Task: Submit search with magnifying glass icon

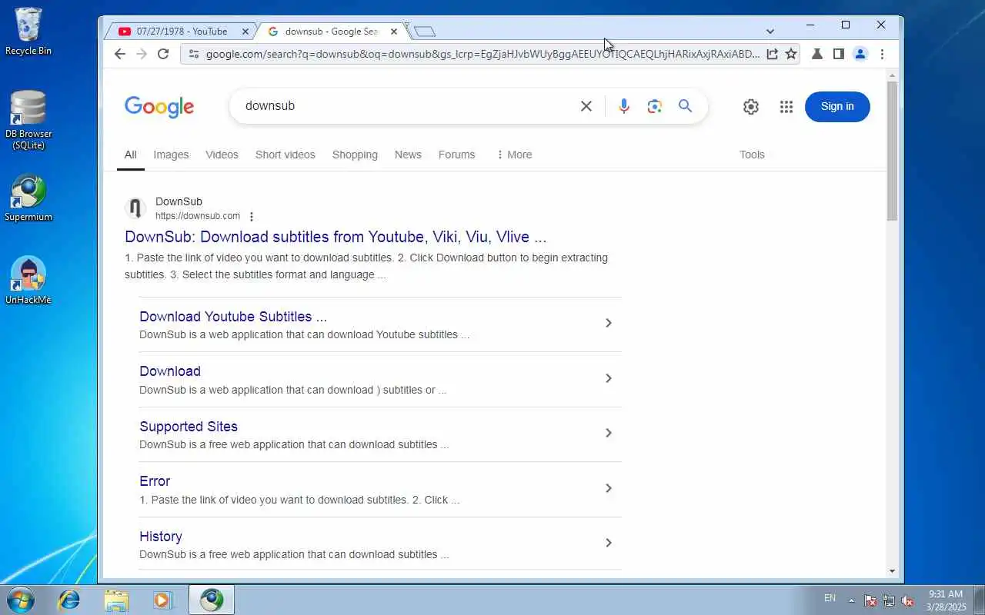Action: pyautogui.click(x=686, y=106)
